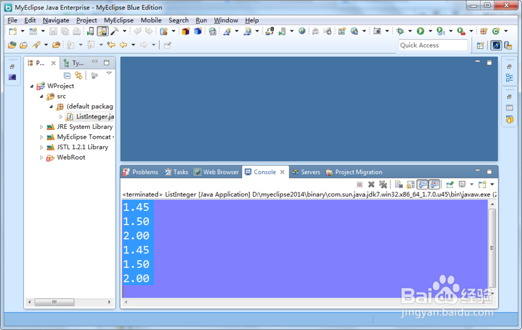Open the File menu
This screenshot has height=330, width=522.
click(13, 20)
